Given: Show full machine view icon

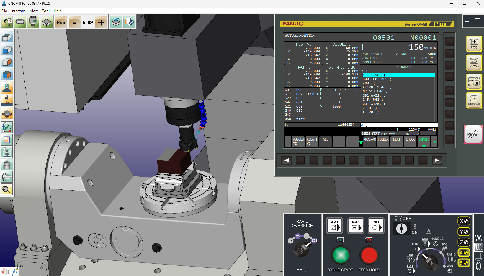Looking at the screenshot, I should tap(7, 88).
